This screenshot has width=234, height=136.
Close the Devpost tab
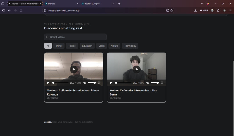[x=77, y=3]
